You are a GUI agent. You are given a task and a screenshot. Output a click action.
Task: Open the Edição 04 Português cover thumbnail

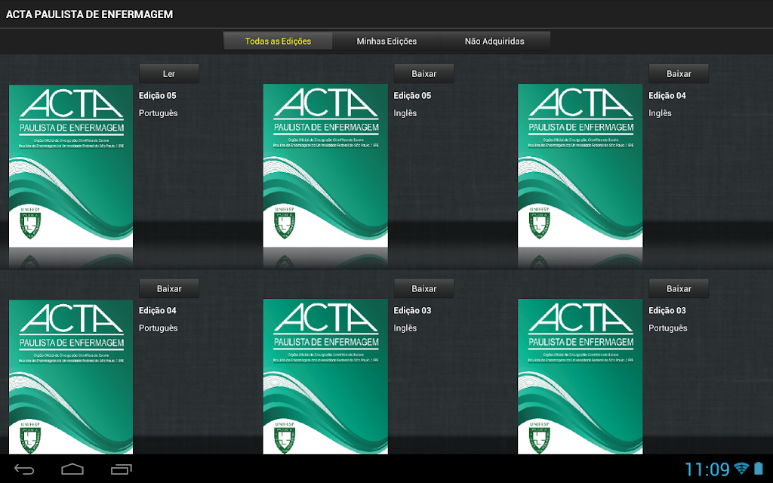[71, 377]
